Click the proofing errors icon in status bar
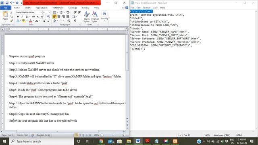 tap(33, 135)
